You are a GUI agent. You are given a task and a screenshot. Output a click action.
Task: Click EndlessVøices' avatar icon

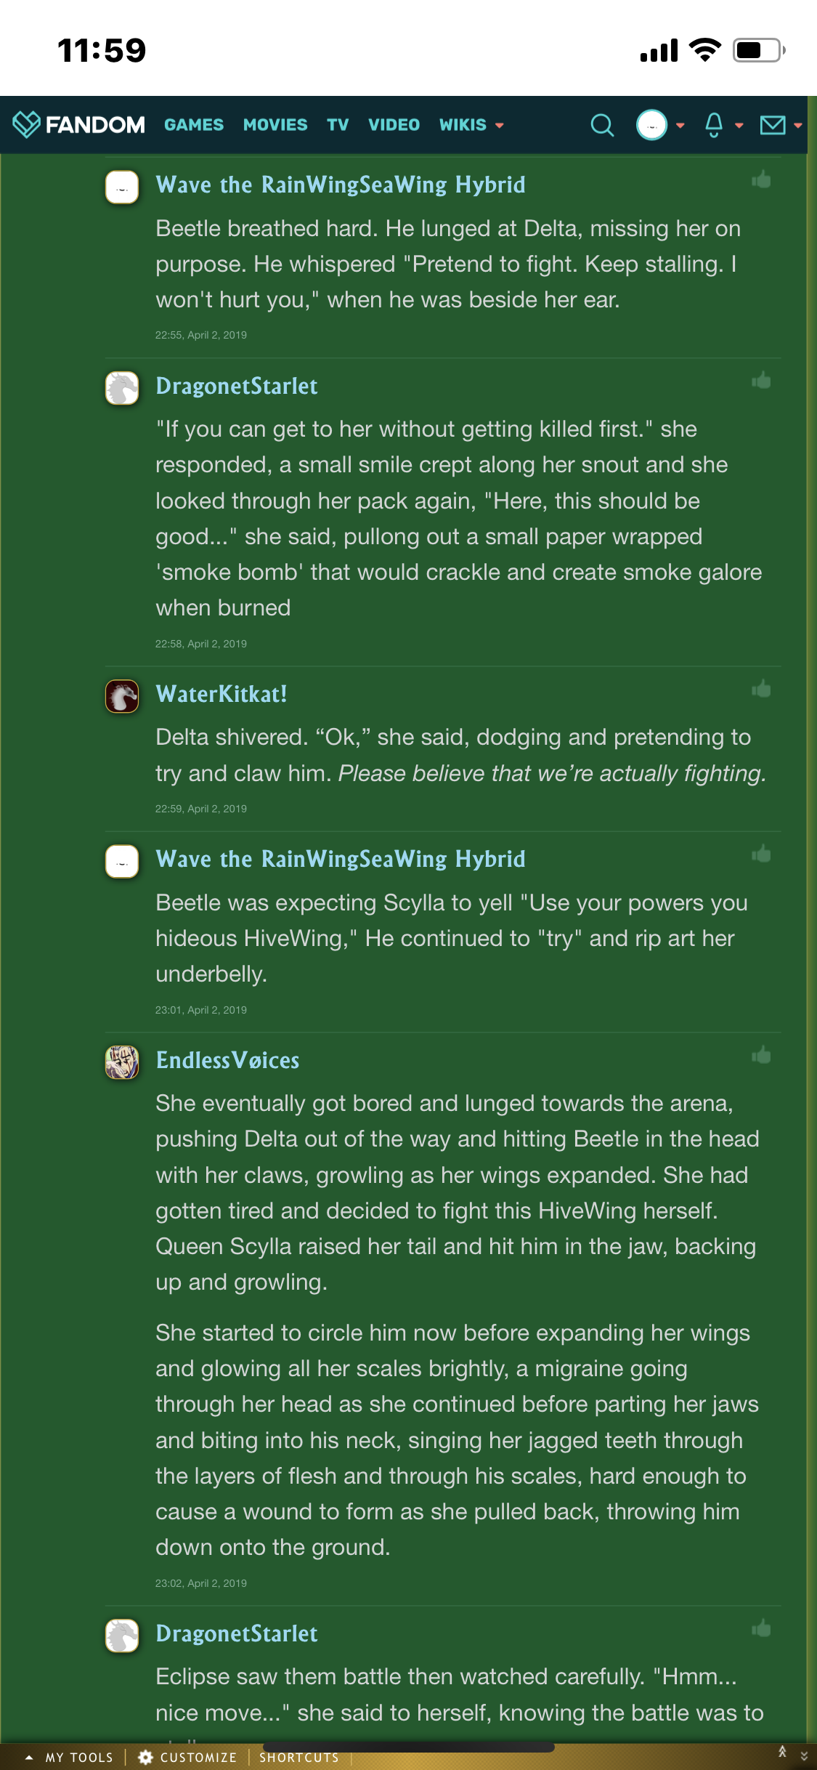[x=122, y=1062]
